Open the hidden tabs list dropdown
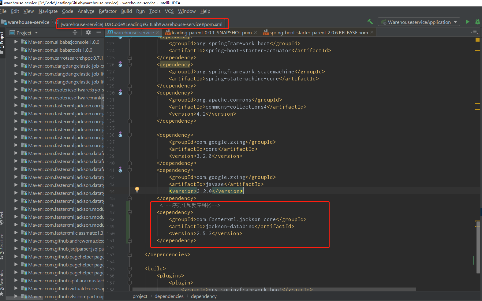 475,32
